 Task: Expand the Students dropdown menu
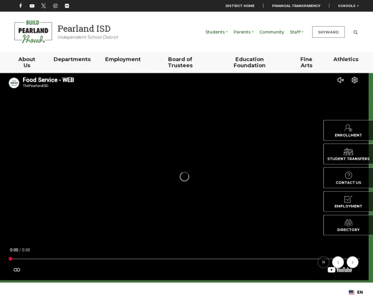point(216,32)
